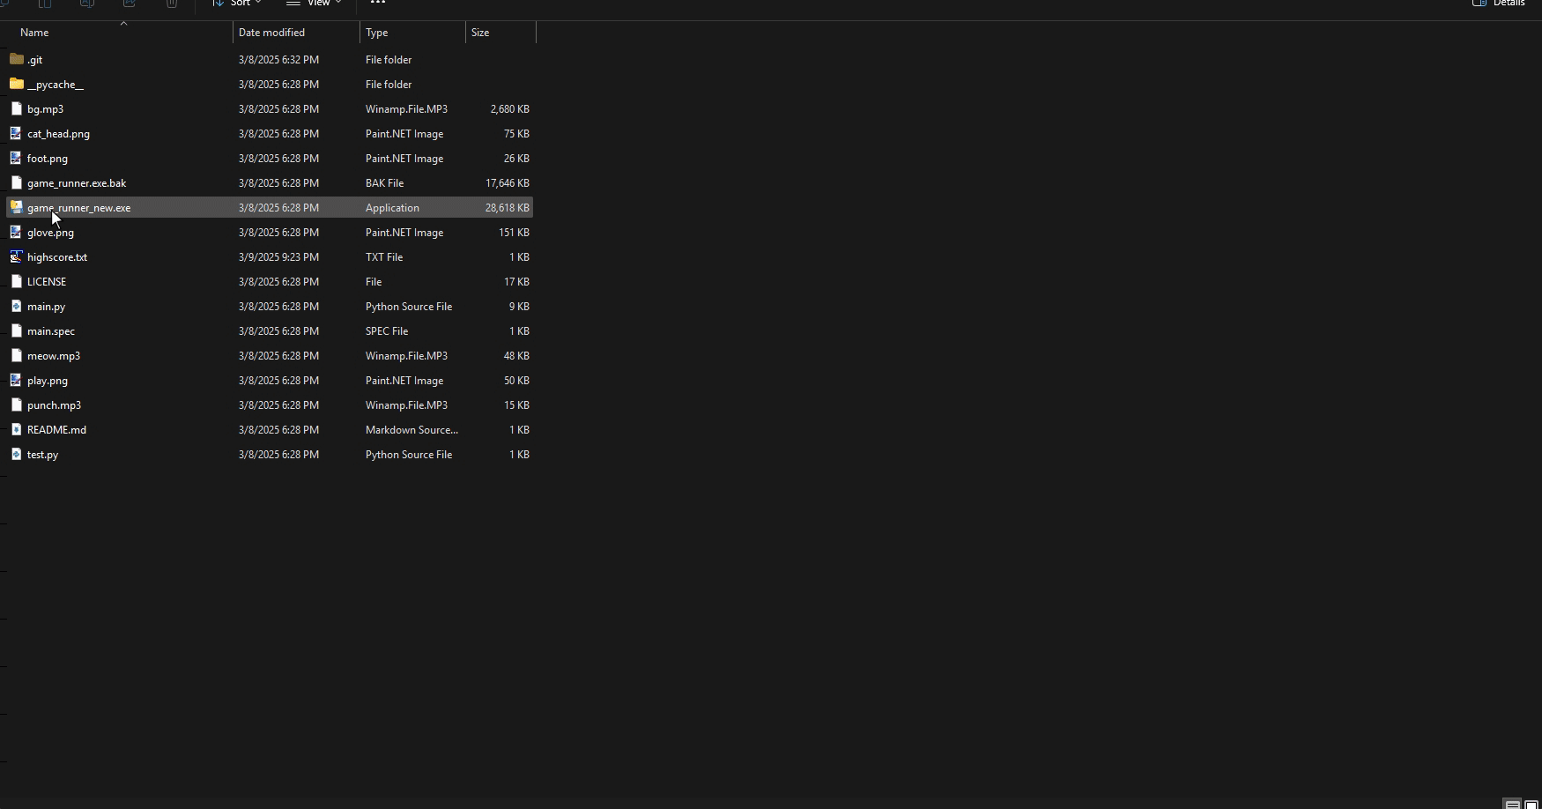This screenshot has height=809, width=1542.
Task: Click the game_runner_new.exe application icon
Action: coord(16,207)
